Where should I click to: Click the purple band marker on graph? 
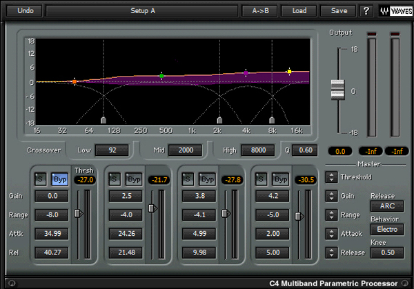tap(246, 72)
